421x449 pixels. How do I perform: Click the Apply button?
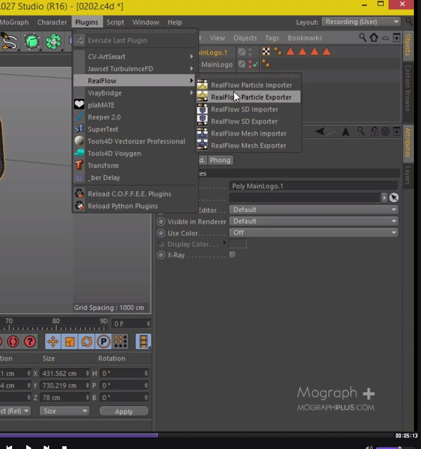point(124,411)
